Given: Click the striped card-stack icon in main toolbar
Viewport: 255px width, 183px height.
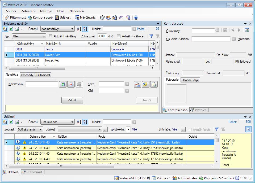Looking at the screenshot, I should click(121, 18).
